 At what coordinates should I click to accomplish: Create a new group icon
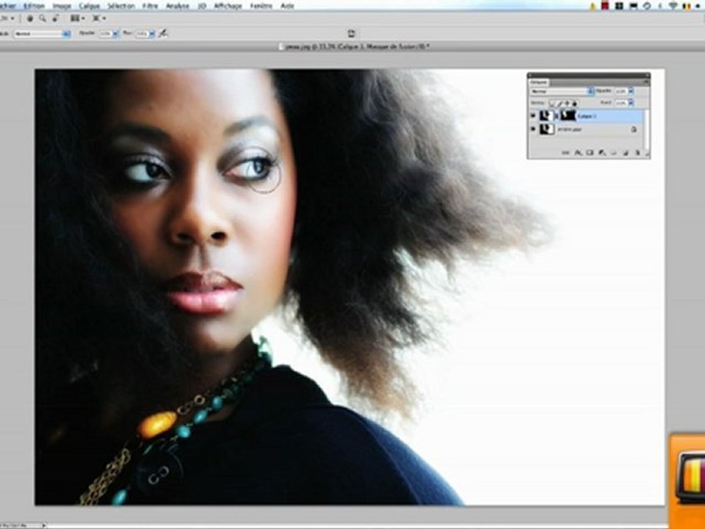(x=613, y=154)
